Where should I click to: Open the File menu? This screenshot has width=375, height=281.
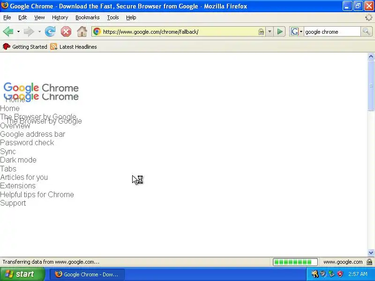coord(7,17)
